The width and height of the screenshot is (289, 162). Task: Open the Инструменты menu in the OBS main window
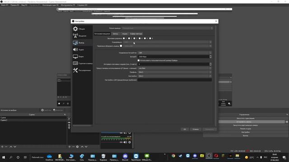tap(68, 5)
